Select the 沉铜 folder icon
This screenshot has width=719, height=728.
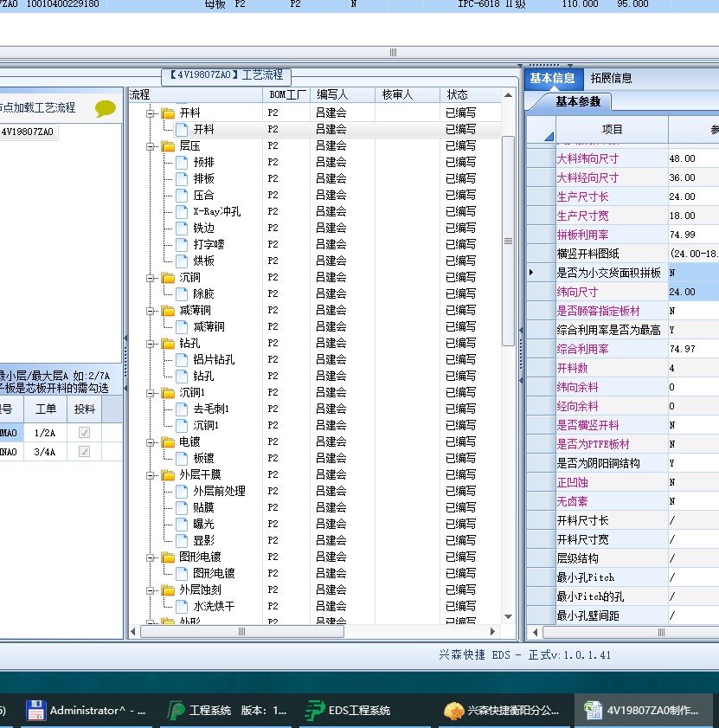pyautogui.click(x=168, y=277)
